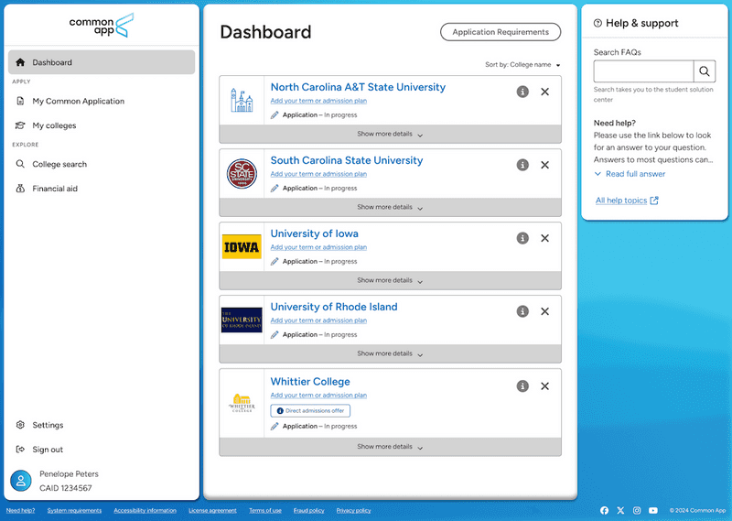Click the Search FAQs input field
Image resolution: width=732 pixels, height=521 pixels.
(643, 71)
